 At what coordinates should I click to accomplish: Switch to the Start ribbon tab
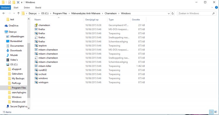[x=16, y=8]
